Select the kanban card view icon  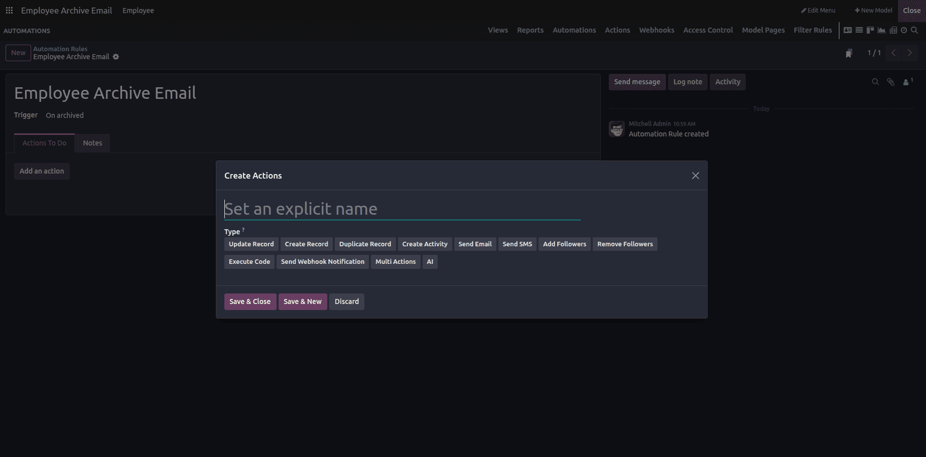[x=848, y=30]
